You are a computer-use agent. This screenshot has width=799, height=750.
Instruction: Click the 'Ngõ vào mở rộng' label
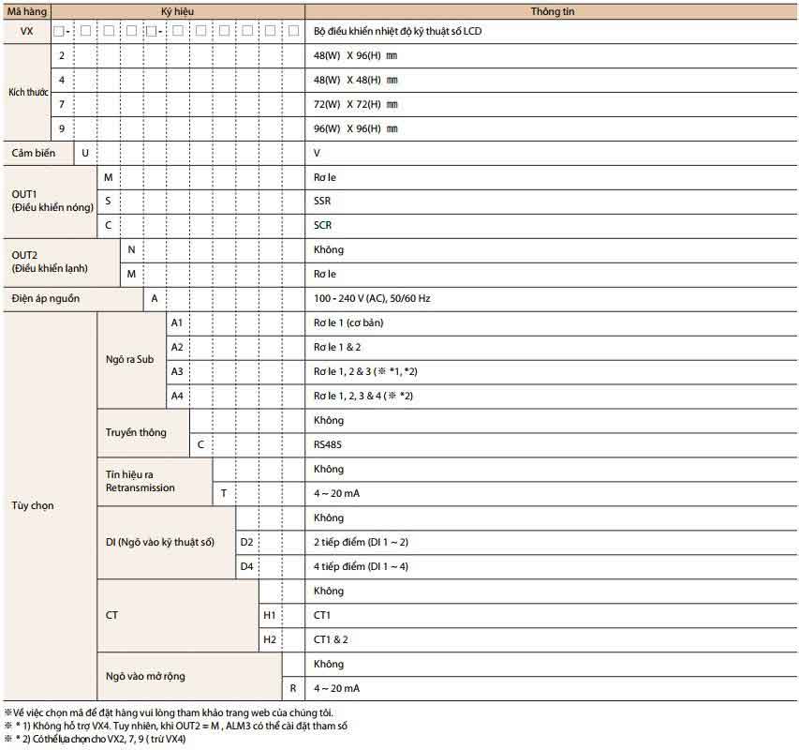145,677
